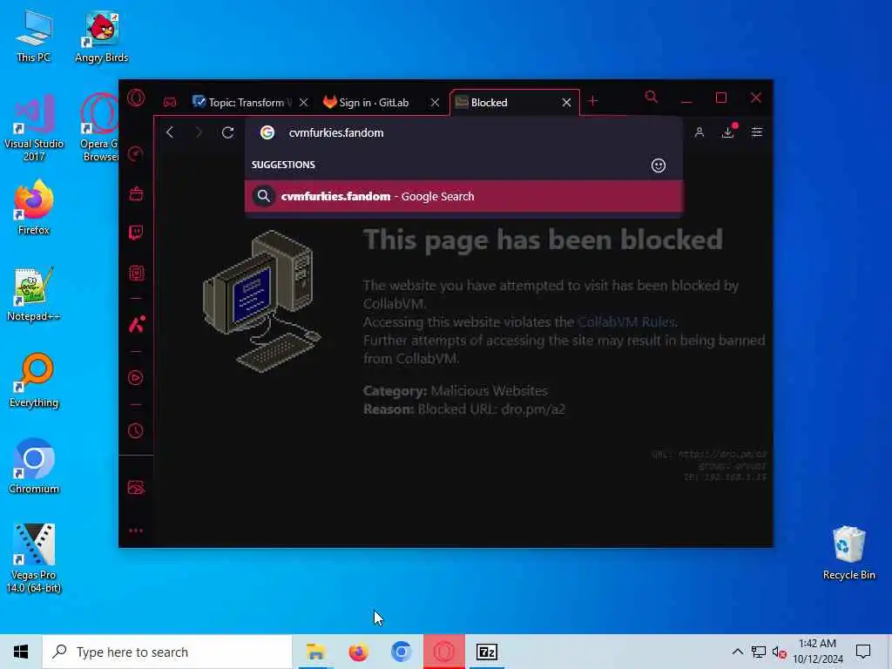Viewport: 892px width, 669px height.
Task: Open File Explorer from taskbar
Action: pos(315,652)
